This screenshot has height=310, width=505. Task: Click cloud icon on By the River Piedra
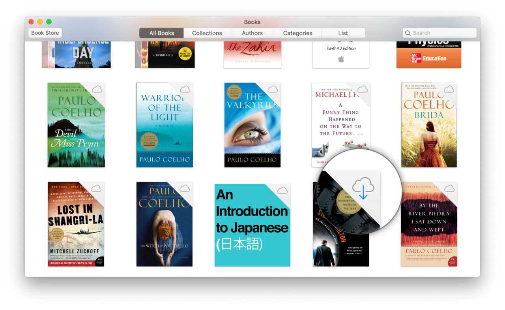449,188
